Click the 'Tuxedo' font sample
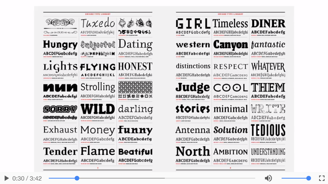328x184 pixels. click(98, 23)
